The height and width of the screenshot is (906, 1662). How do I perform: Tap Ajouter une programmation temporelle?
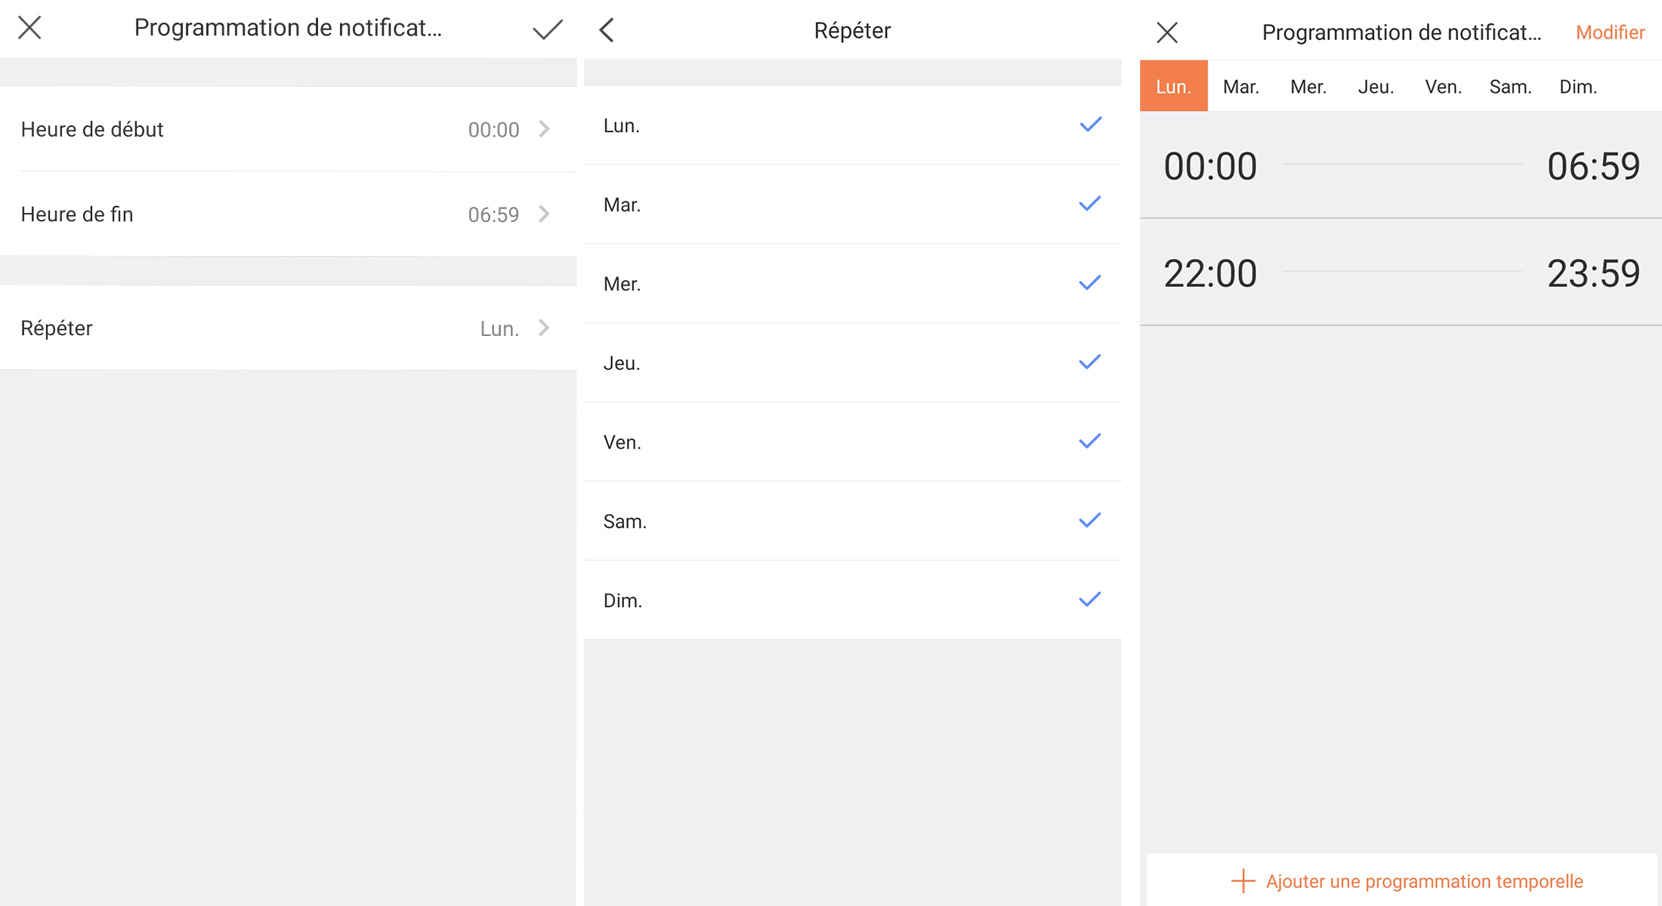(1424, 881)
